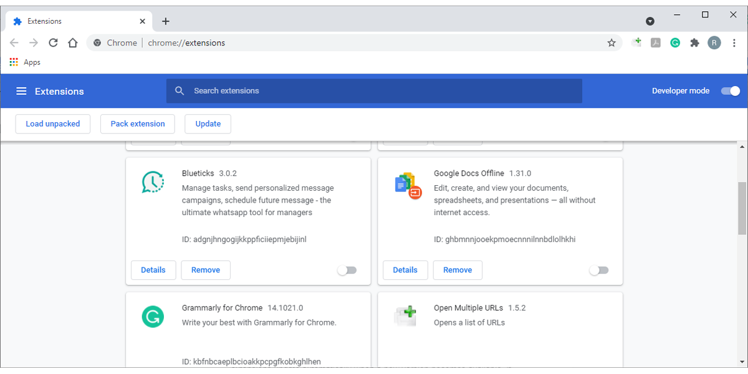Viewport: 748px width, 374px height.
Task: Click the browser forward arrow
Action: (34, 43)
